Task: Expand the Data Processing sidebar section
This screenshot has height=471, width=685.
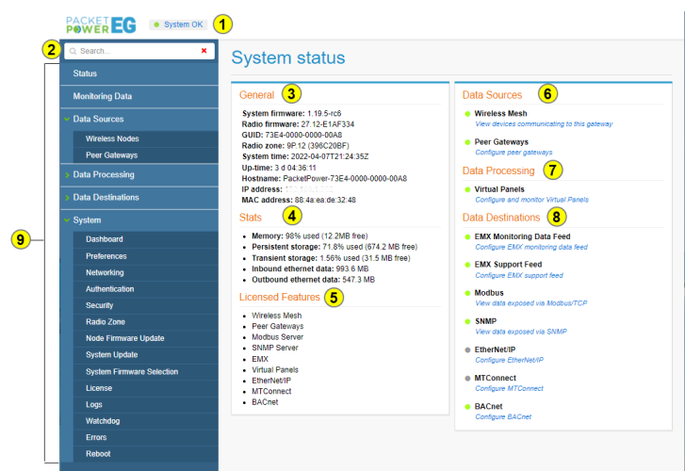Action: point(67,175)
